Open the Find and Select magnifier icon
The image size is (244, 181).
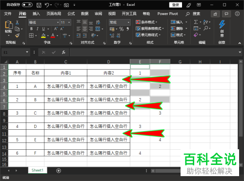tap(206, 28)
